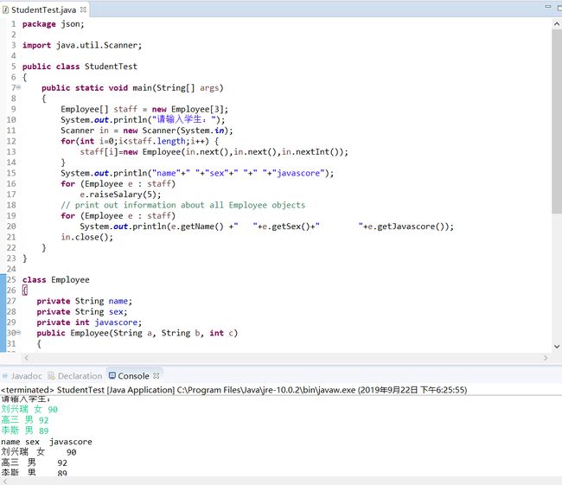Click 'private String sex;' line
This screenshot has width=562, height=485.
(x=82, y=311)
